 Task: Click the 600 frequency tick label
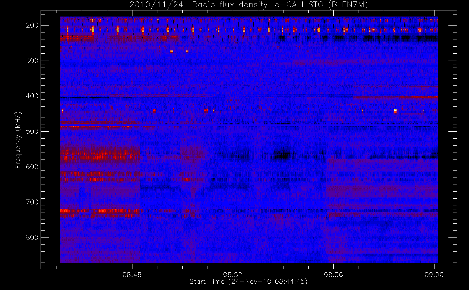click(32, 167)
